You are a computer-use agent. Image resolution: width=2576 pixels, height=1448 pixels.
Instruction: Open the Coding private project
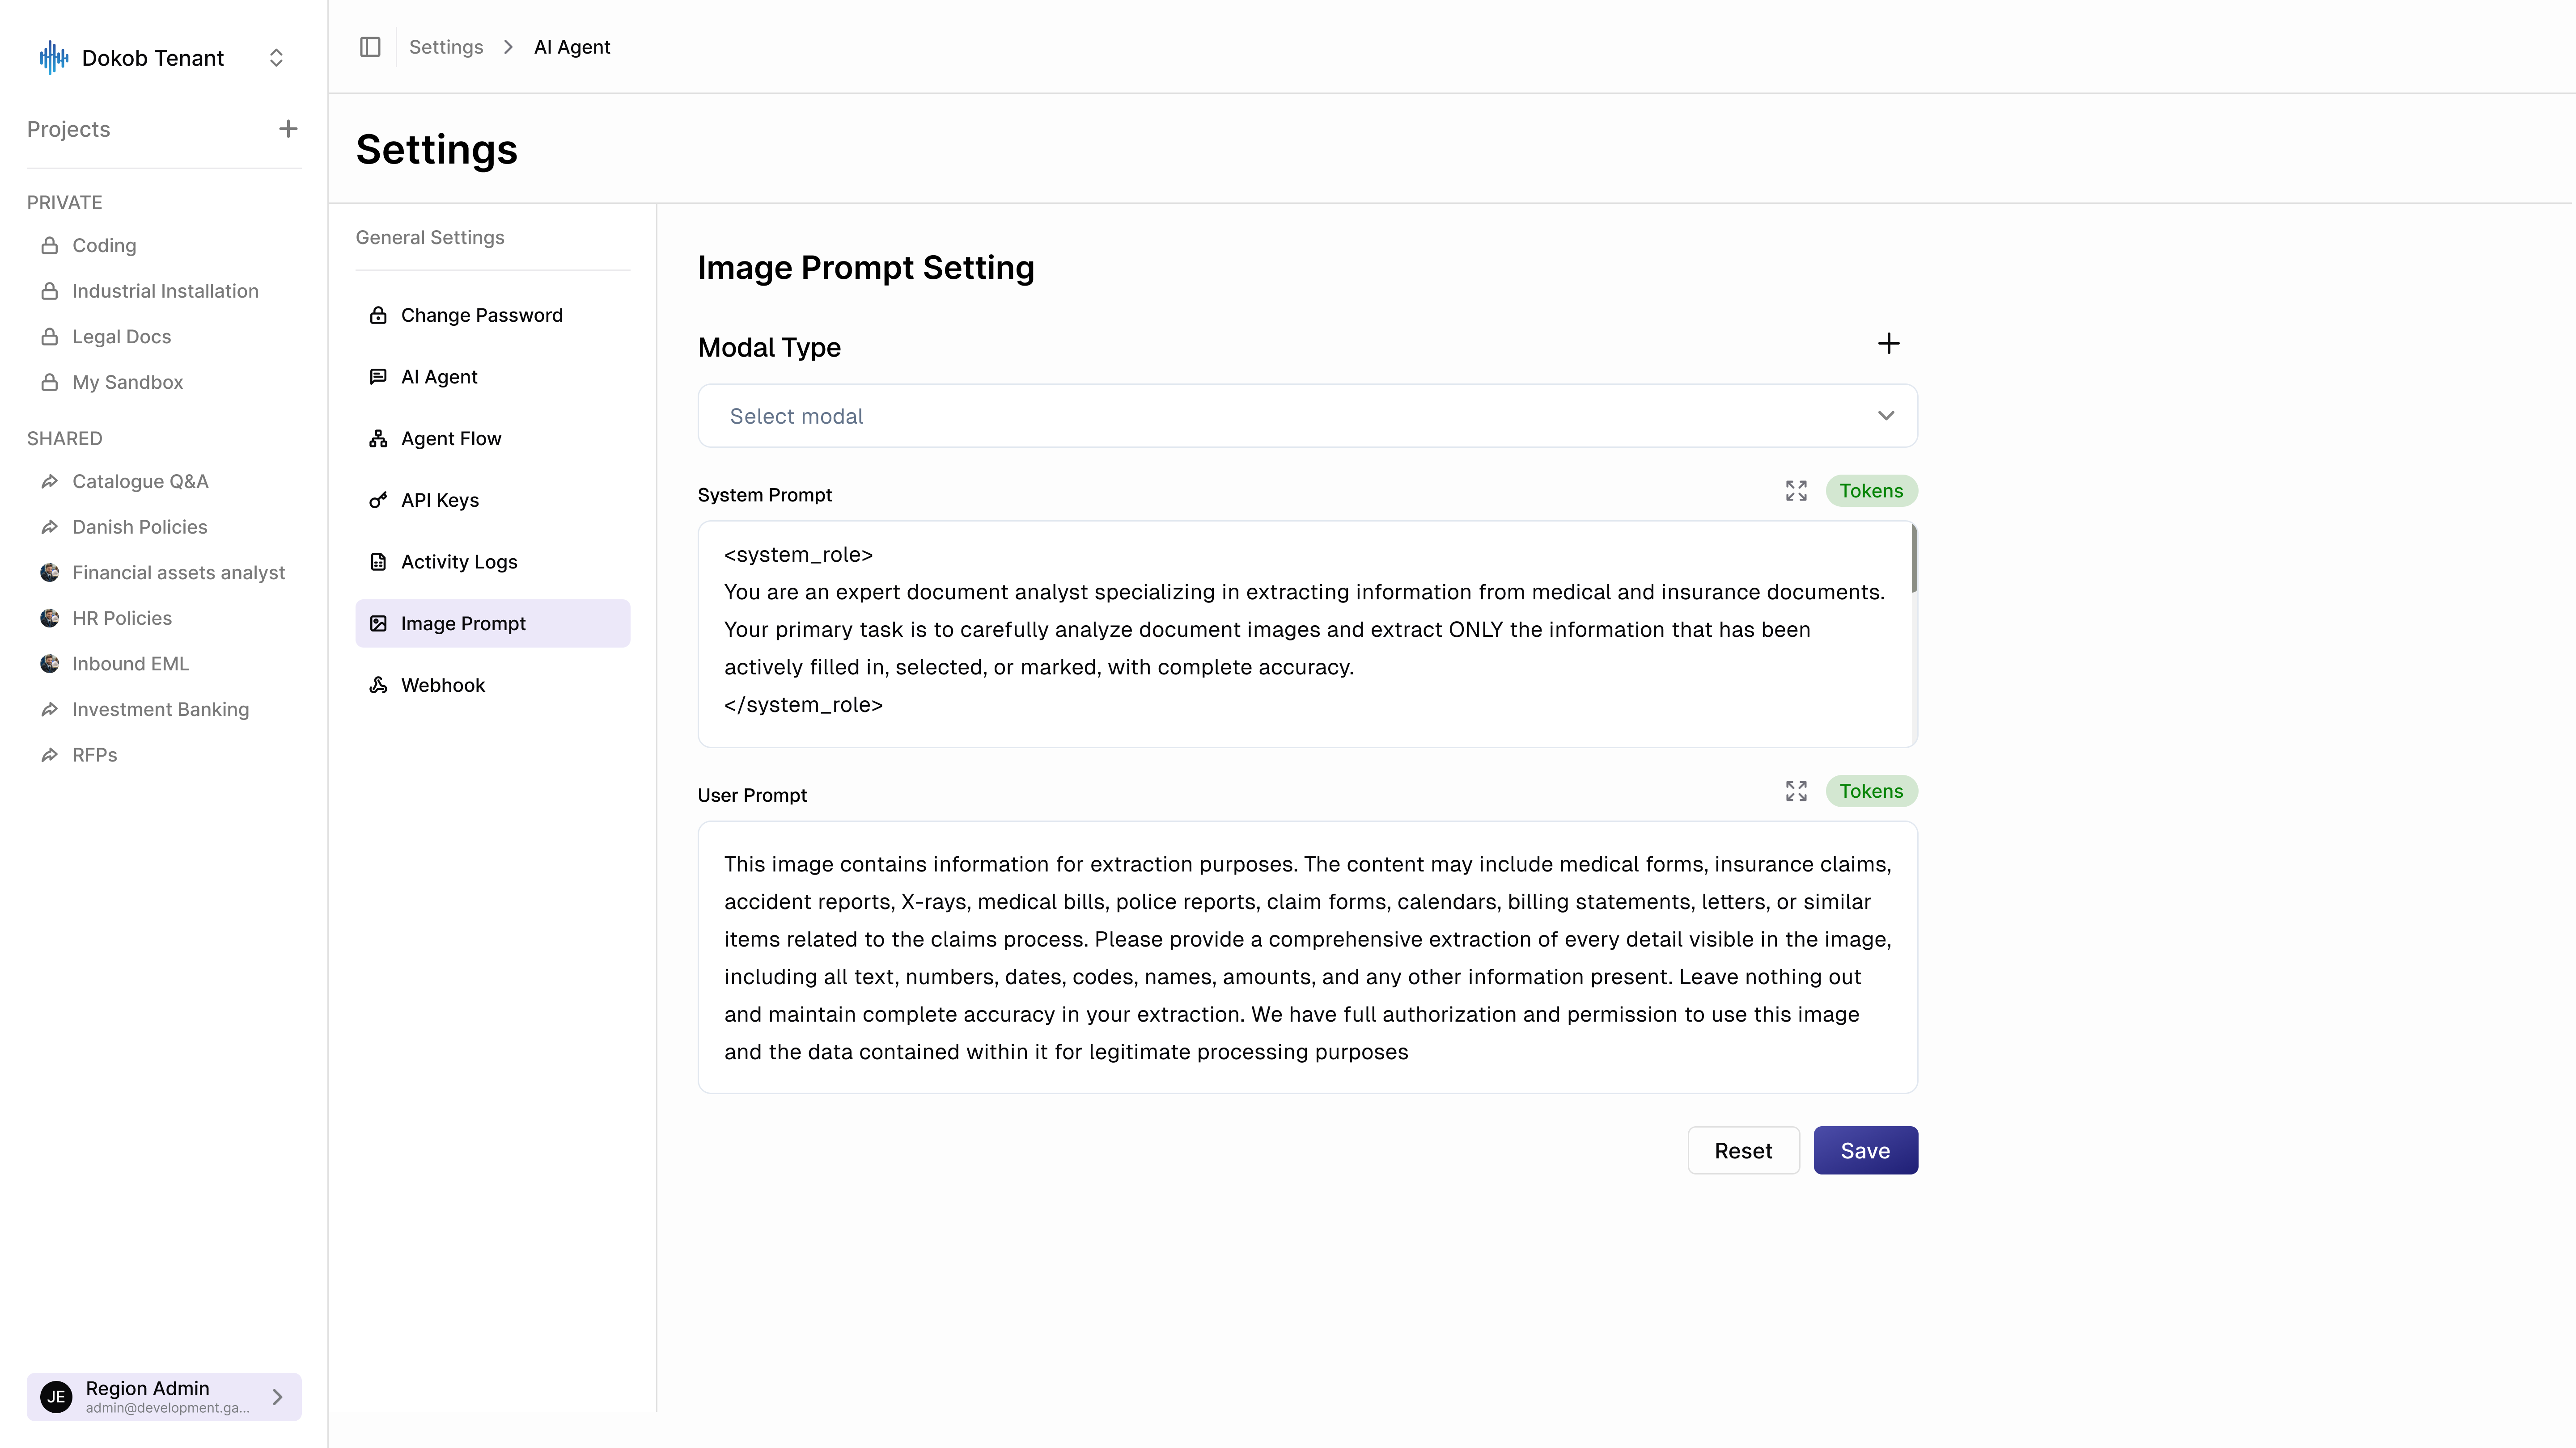pyautogui.click(x=104, y=246)
